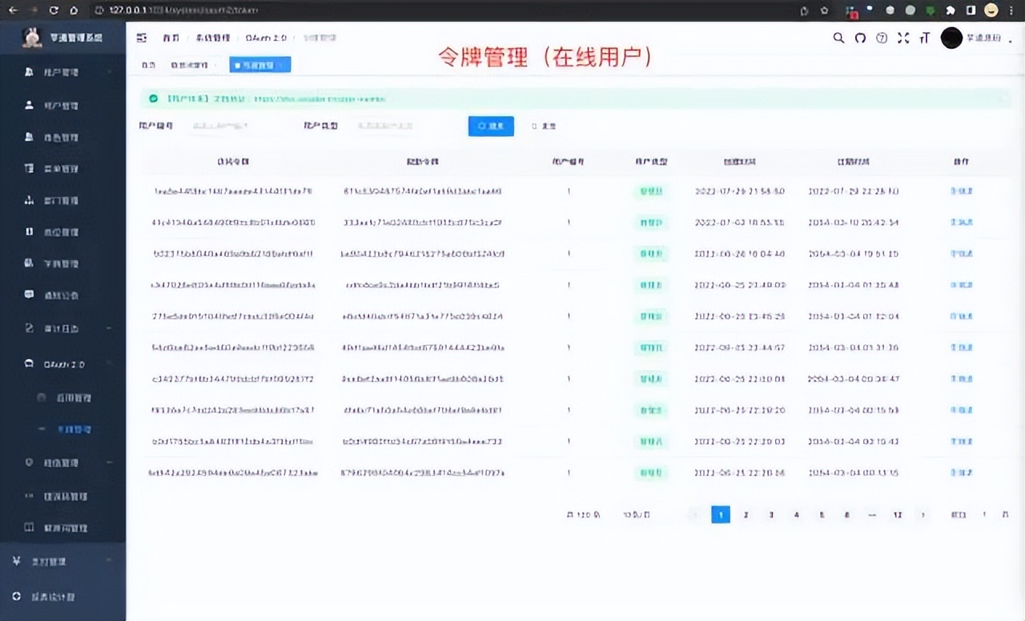
Task: Click the GitHub source code icon
Action: pos(859,38)
